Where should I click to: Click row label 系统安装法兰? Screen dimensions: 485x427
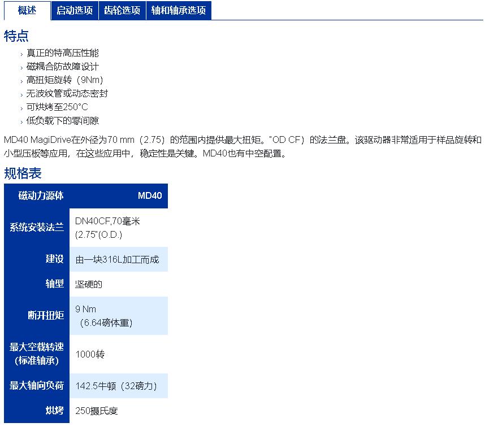tap(37, 228)
